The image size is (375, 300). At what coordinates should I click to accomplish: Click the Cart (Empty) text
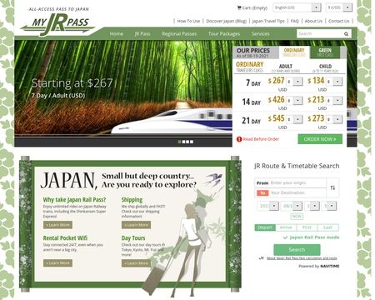[254, 7]
